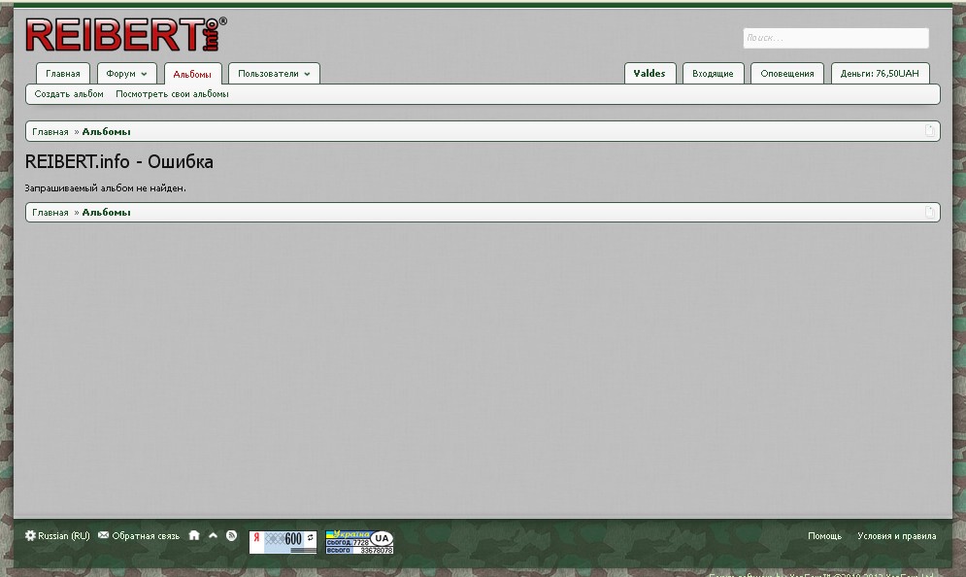Click the envelope icon by Обратная связь
This screenshot has height=577, width=966.
tap(104, 535)
